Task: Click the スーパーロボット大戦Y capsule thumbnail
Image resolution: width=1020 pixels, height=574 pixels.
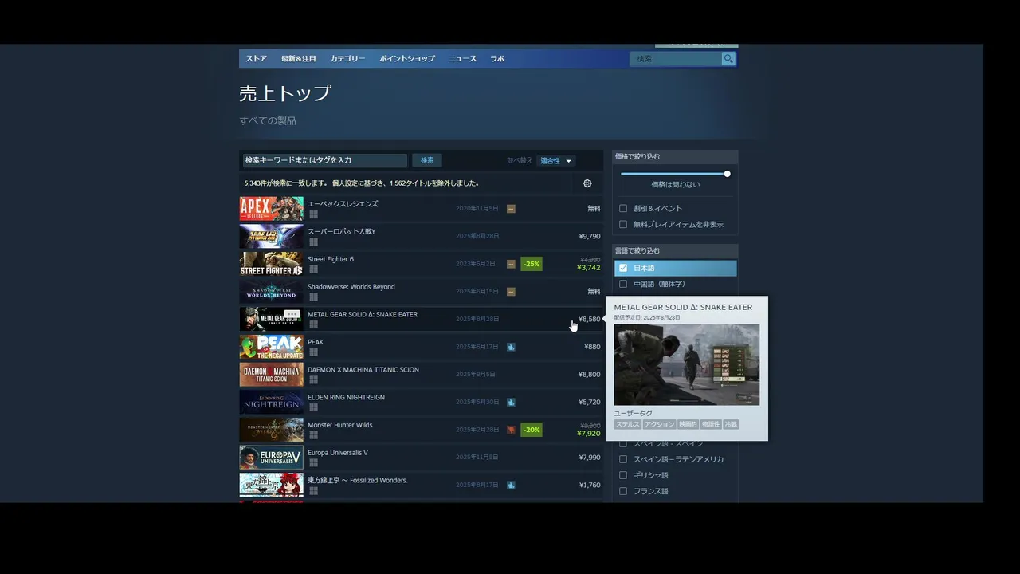Action: click(x=272, y=237)
